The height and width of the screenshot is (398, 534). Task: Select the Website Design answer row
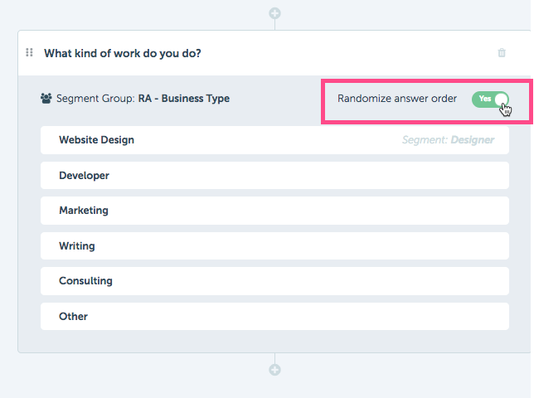pyautogui.click(x=274, y=140)
